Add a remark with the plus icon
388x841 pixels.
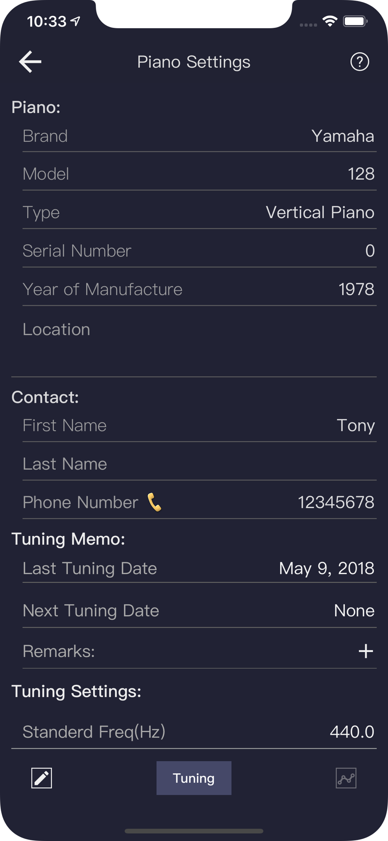[x=365, y=651]
